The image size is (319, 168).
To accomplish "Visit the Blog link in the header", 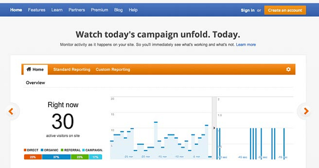I will click(x=118, y=10).
